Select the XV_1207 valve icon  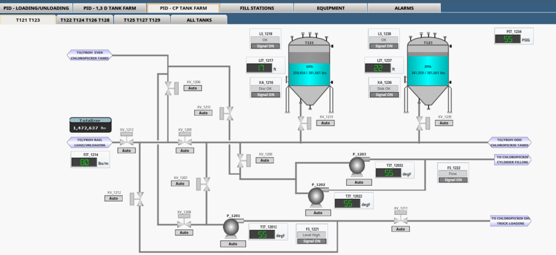[x=206, y=184]
